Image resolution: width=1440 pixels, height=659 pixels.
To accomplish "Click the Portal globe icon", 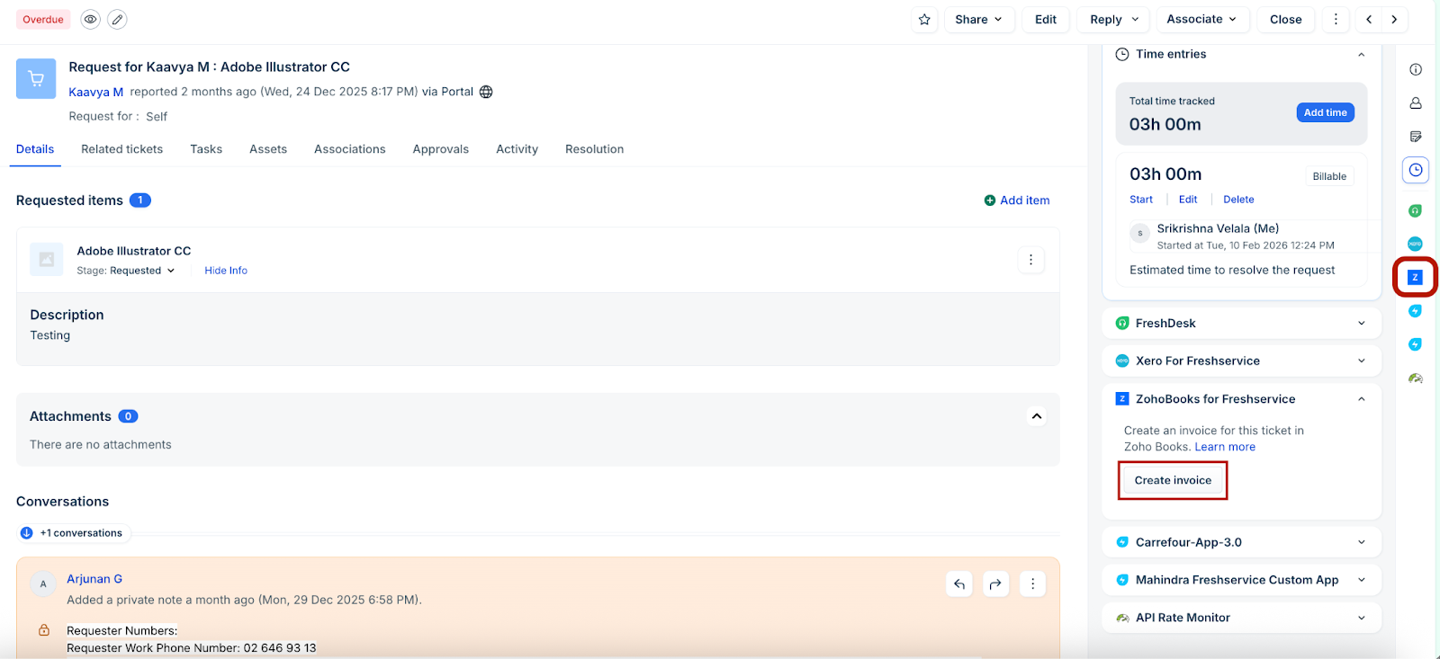I will 486,92.
